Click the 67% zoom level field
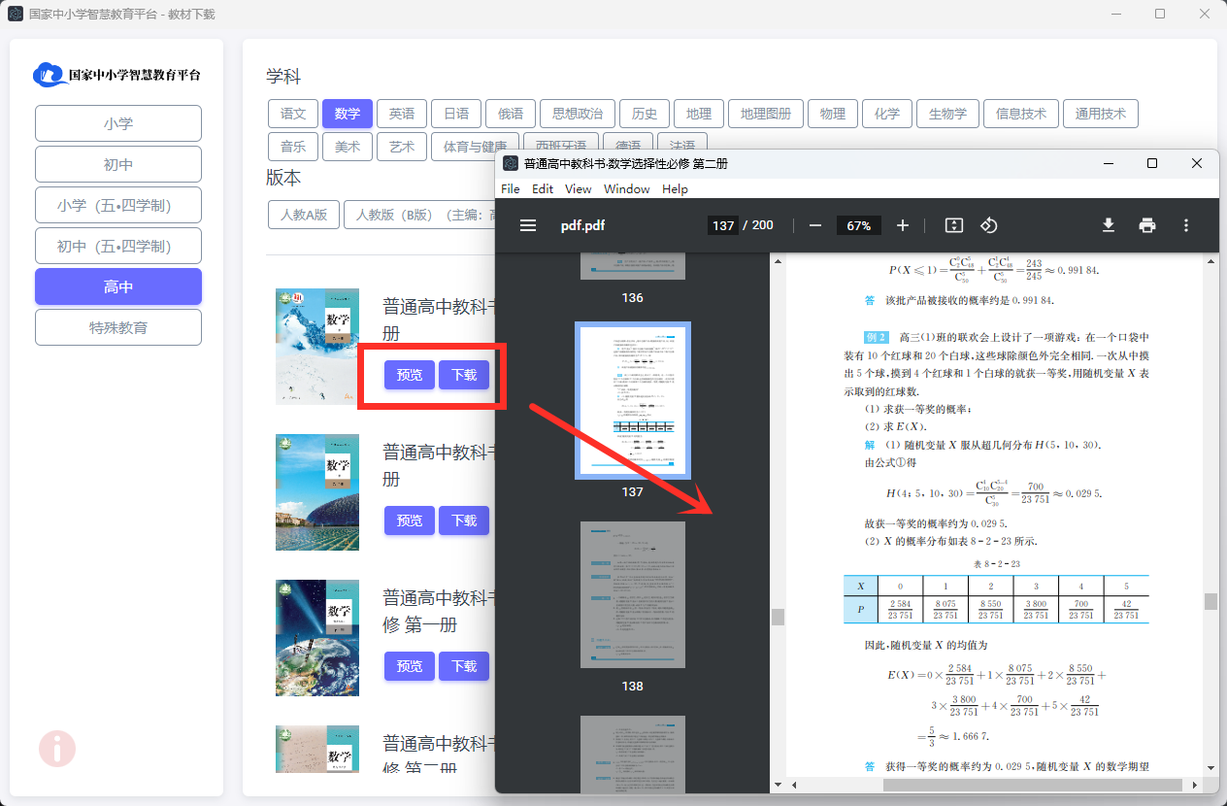This screenshot has height=806, width=1227. (x=859, y=225)
